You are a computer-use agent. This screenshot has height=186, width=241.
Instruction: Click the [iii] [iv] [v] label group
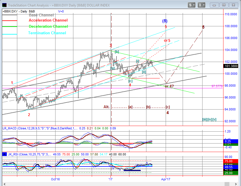(209, 119)
